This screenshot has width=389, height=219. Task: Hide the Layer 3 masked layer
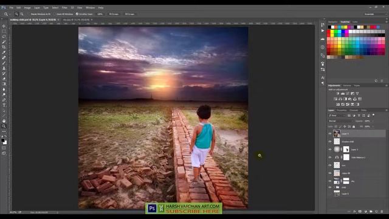point(330,150)
